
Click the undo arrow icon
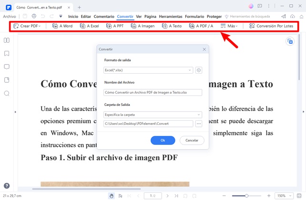43,16
